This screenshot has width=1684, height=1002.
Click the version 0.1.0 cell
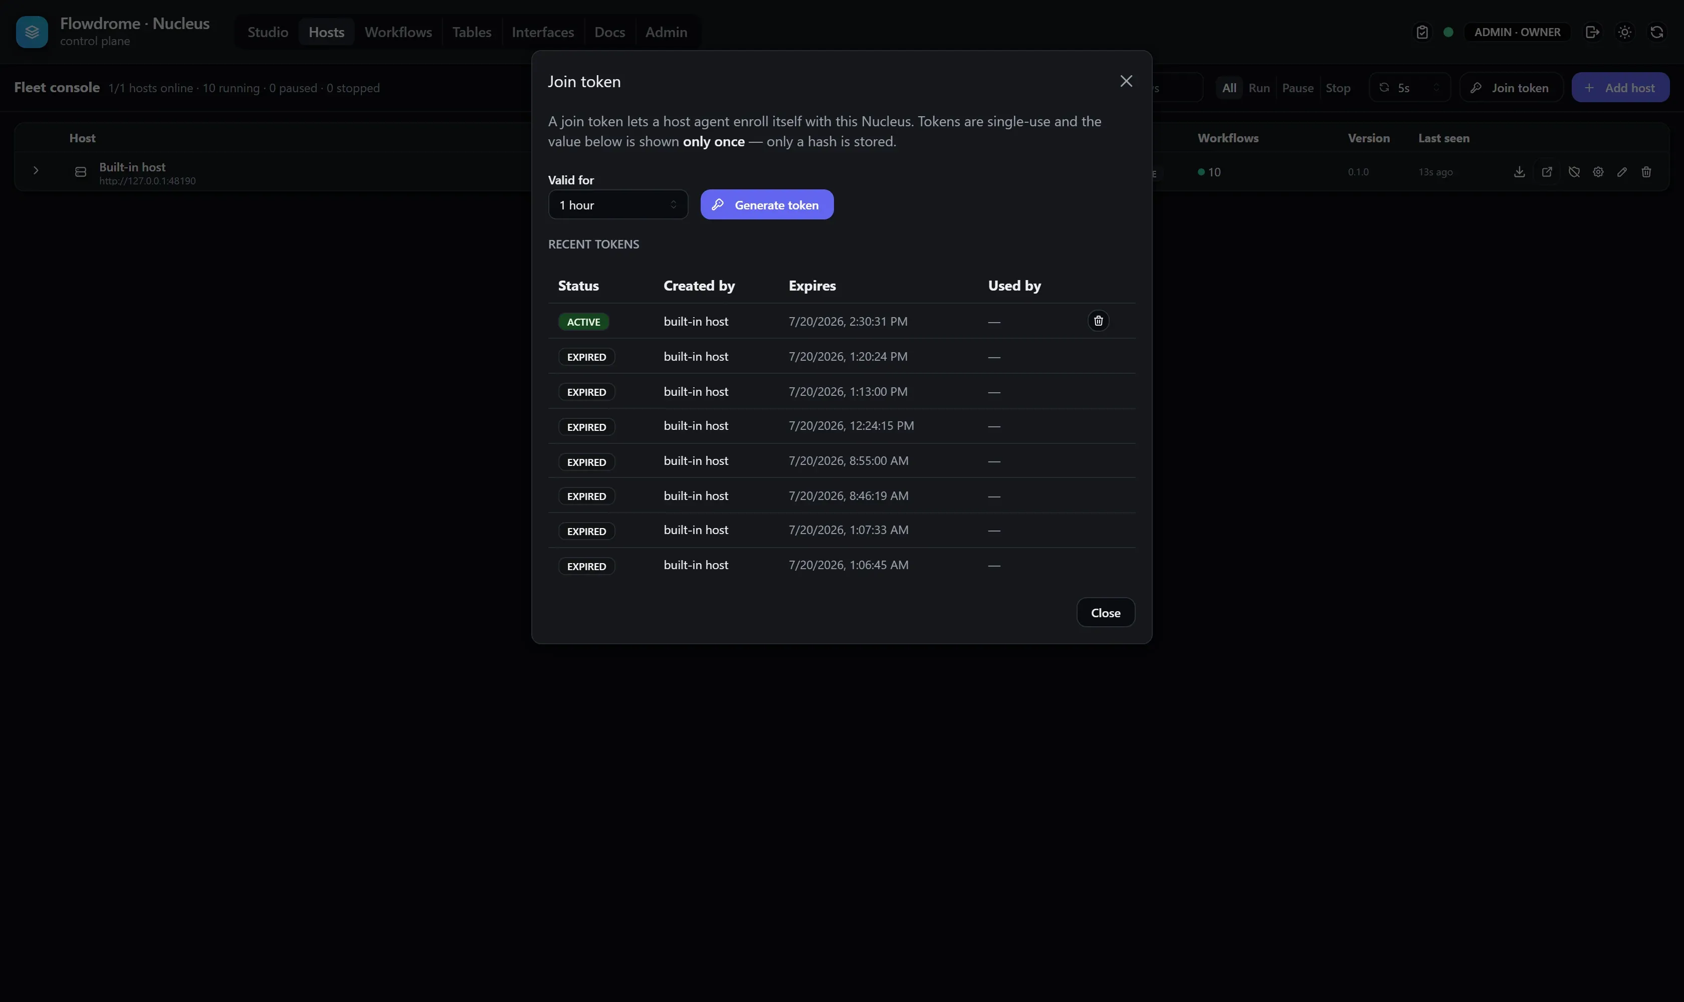[x=1358, y=172]
